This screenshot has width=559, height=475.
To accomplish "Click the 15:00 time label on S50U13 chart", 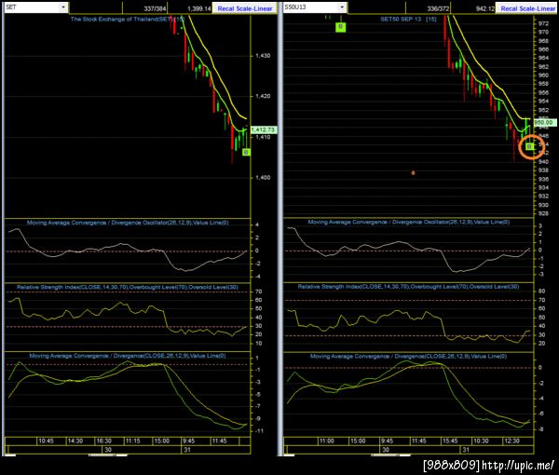I will 358,441.
